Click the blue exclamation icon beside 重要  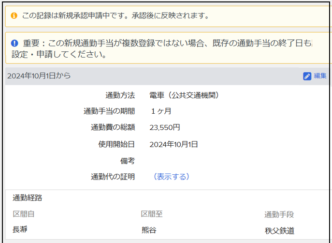point(14,44)
